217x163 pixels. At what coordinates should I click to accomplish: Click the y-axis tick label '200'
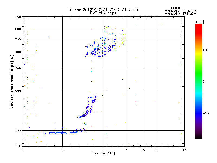click(18, 91)
